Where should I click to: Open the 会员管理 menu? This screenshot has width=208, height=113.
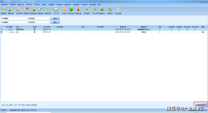(76, 5)
